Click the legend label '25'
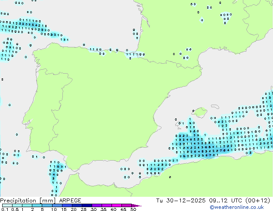Viewport: 273px width, 211px height. 84,209
